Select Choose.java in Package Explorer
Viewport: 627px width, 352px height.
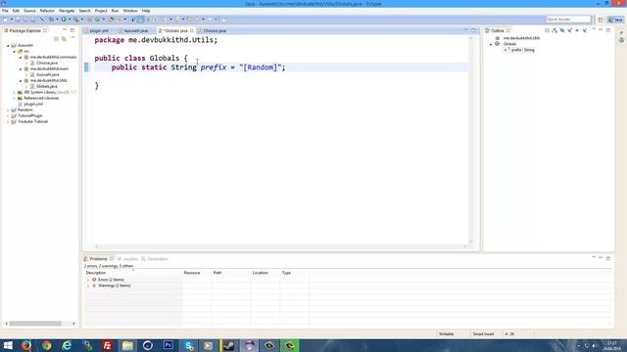coord(47,63)
